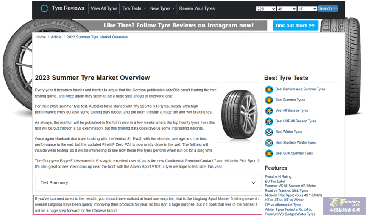Click the Article breadcrumb link
Screen dimensions: 368x217
(x=56, y=37)
